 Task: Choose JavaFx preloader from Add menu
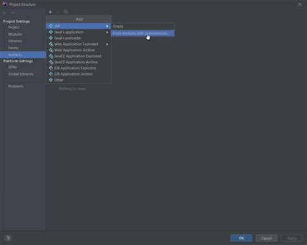coord(78,38)
